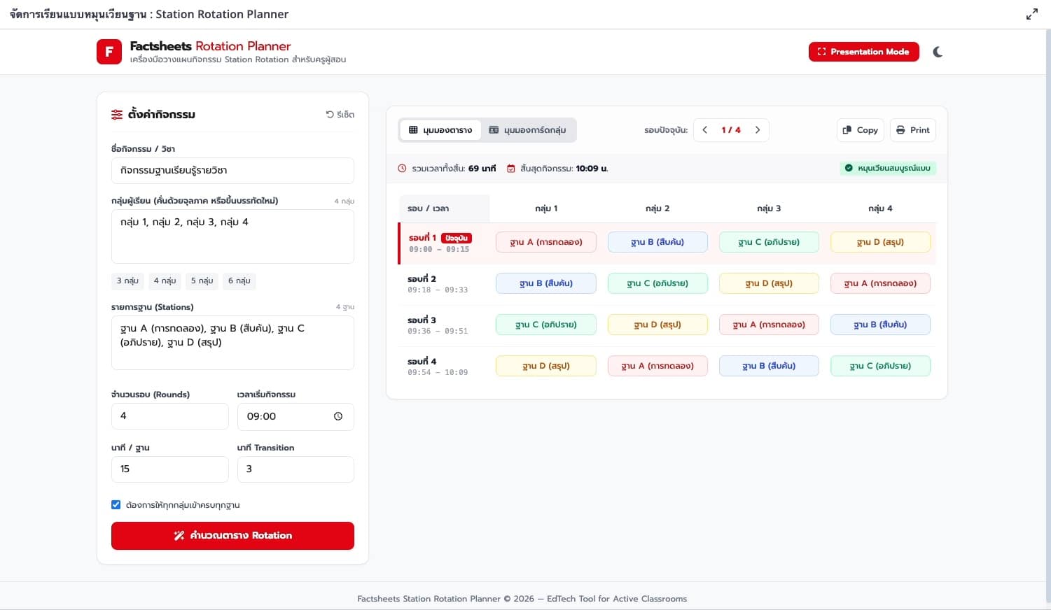Click Station A chip in round 1 row

click(x=546, y=242)
